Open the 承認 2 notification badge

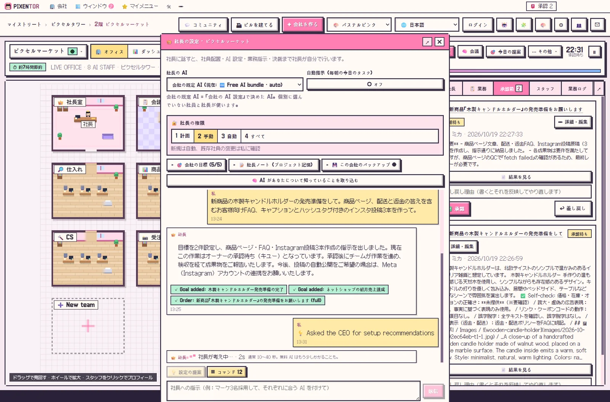tap(541, 6)
